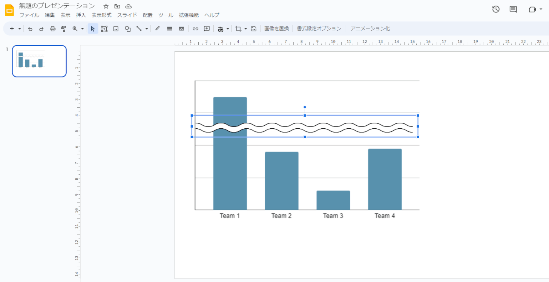
Task: Open the 表示形式 menu
Action: (x=101, y=15)
